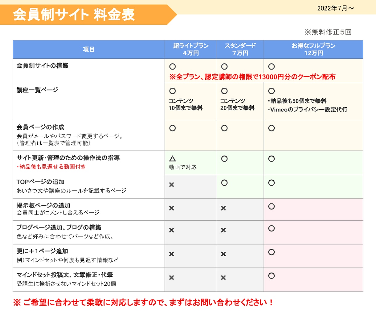Click the 会員制サイトの構築 row label
Screen dimensions: 376x313
pos(43,66)
